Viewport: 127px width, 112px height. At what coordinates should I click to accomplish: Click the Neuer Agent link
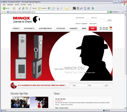(x=93, y=24)
